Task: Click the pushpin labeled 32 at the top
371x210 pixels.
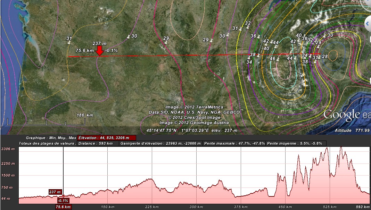Action: pyautogui.click(x=247, y=27)
